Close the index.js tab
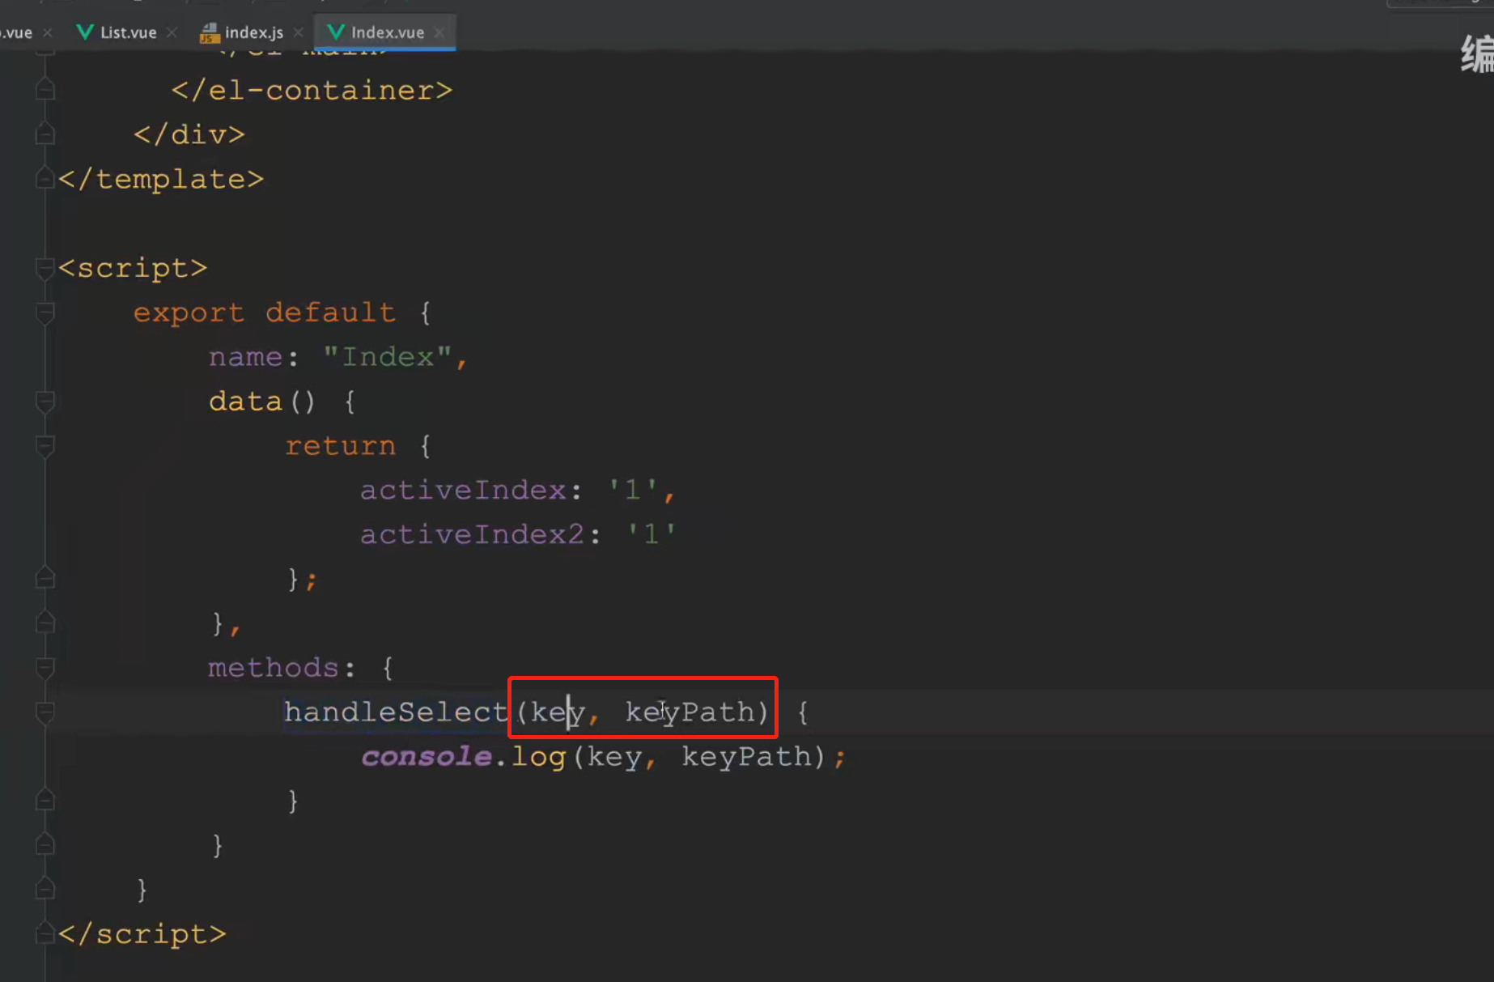1494x982 pixels. pos(298,32)
